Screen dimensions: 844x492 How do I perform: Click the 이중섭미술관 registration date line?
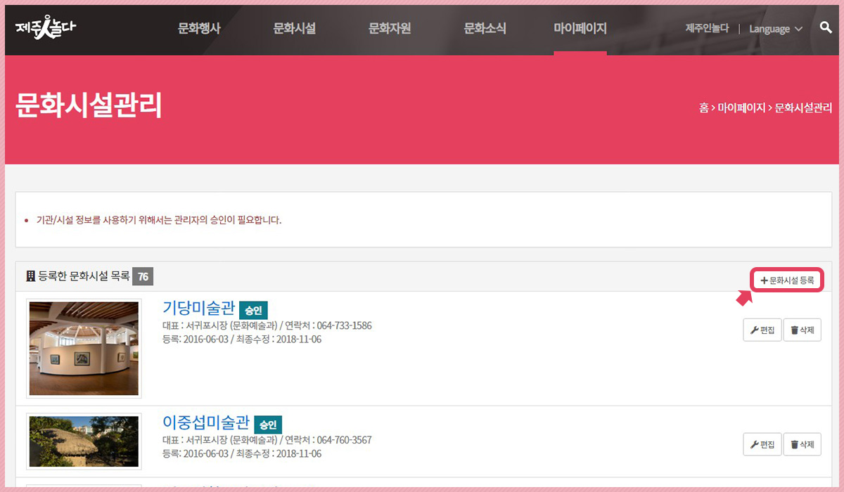[242, 454]
